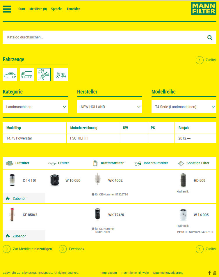This screenshot has height=277, width=219.
Task: Expand the Kategorie Landmaschinen dropdown
Action: [x=35, y=107]
